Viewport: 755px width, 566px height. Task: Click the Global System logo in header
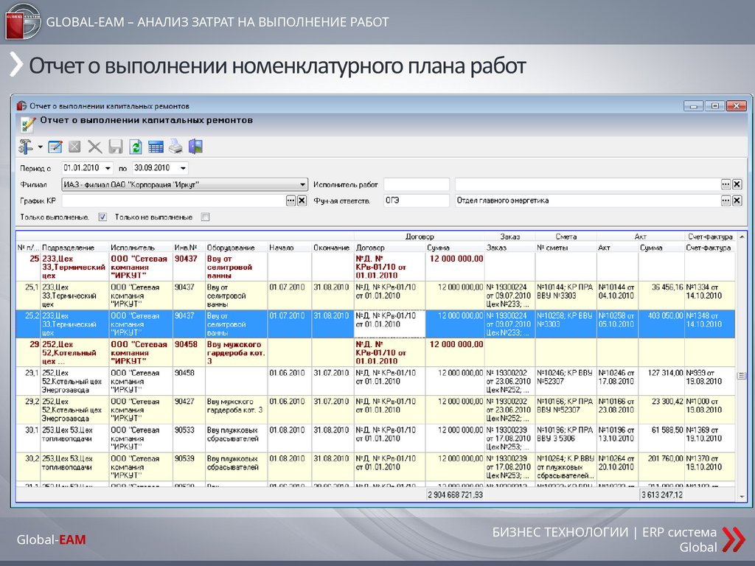tap(23, 21)
